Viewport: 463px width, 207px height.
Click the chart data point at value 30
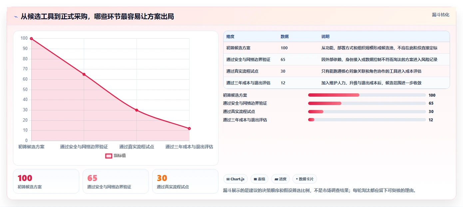137,110
